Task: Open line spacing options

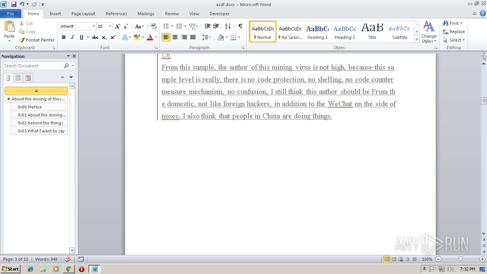Action: [206, 37]
